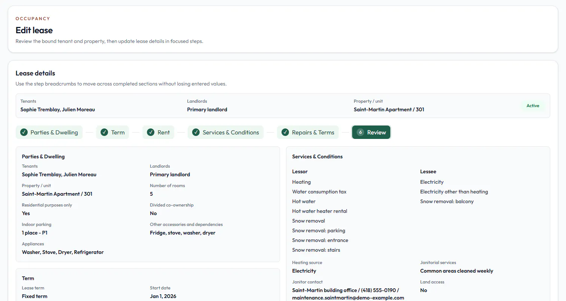Select the Review step
Screen dimensions: 566x301
click(371, 132)
